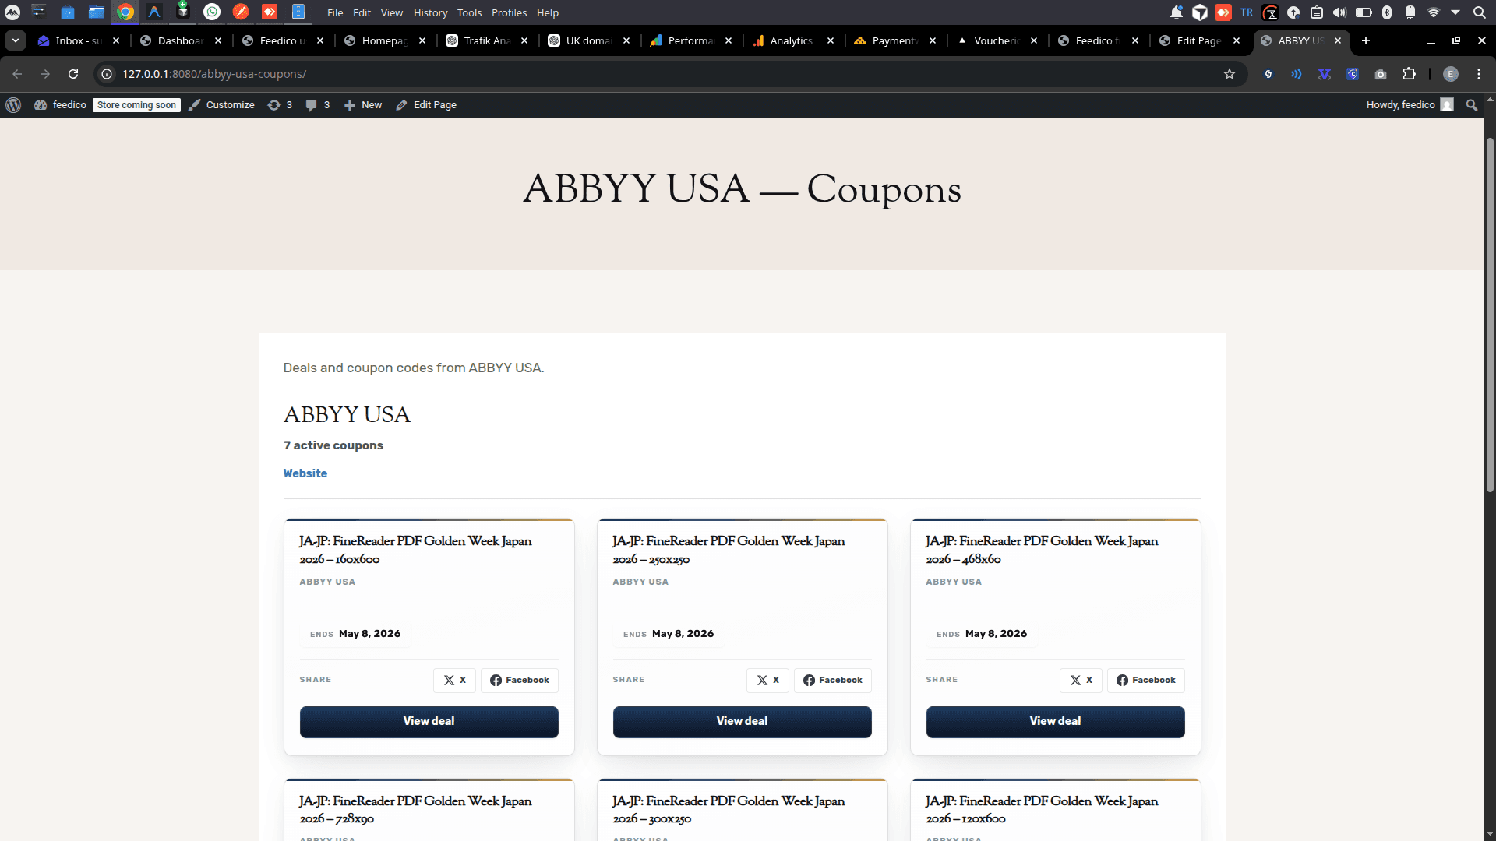Click the site info icon in address bar
The width and height of the screenshot is (1496, 841).
click(x=108, y=74)
